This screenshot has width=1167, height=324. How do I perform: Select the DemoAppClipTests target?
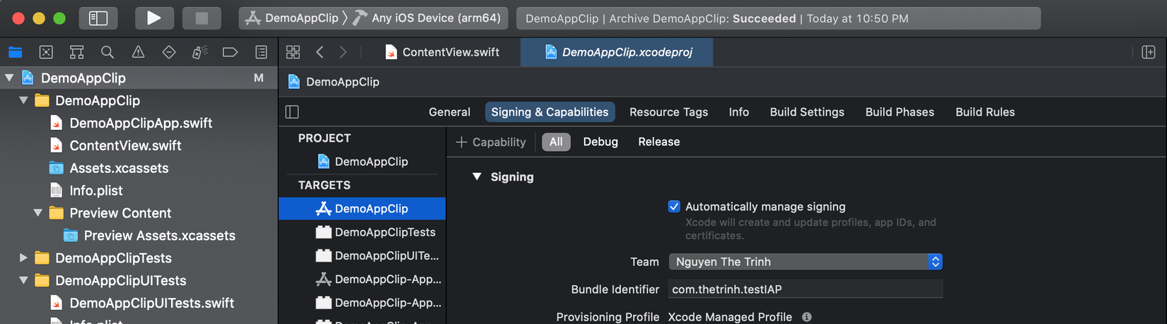click(x=385, y=232)
